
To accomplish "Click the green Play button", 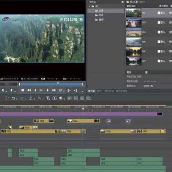I will tap(41, 90).
